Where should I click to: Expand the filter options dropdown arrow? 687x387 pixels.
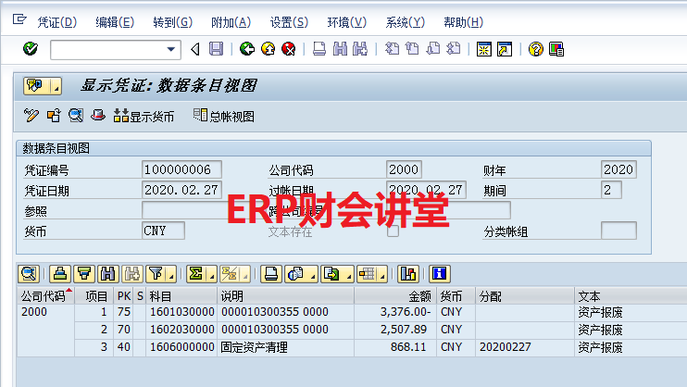(171, 274)
